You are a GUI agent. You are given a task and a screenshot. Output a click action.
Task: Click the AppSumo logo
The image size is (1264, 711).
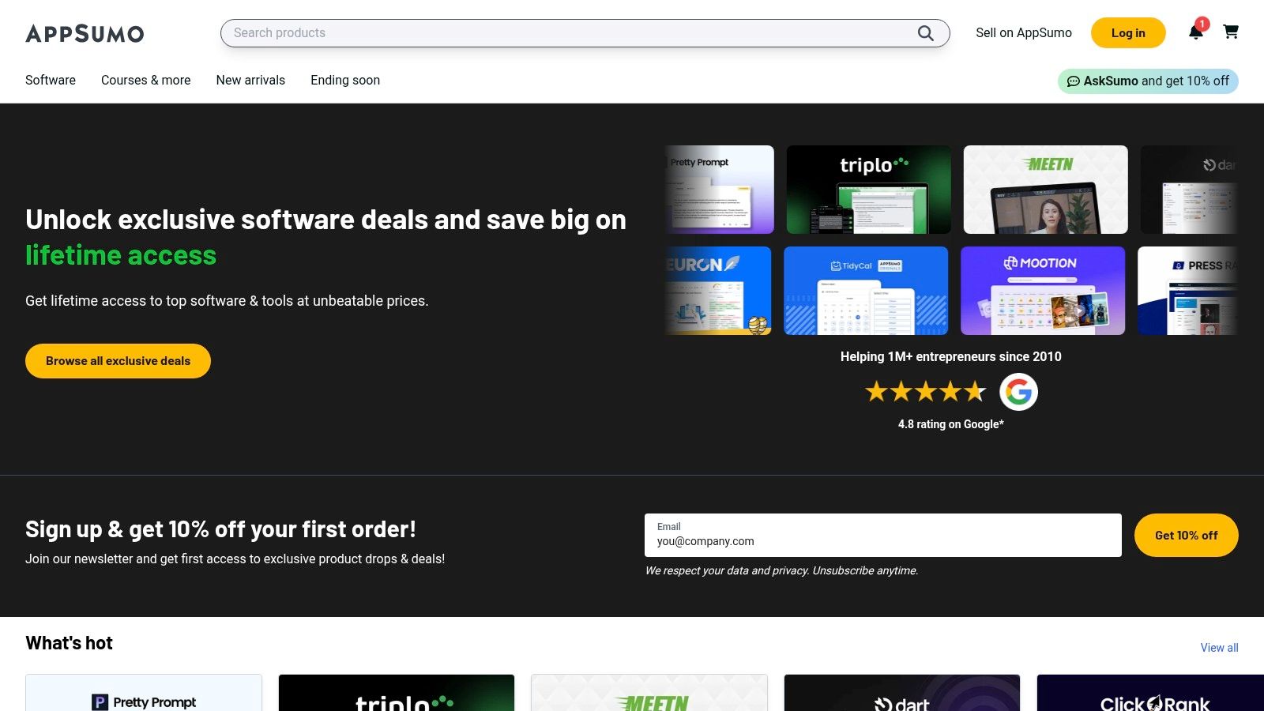click(85, 33)
